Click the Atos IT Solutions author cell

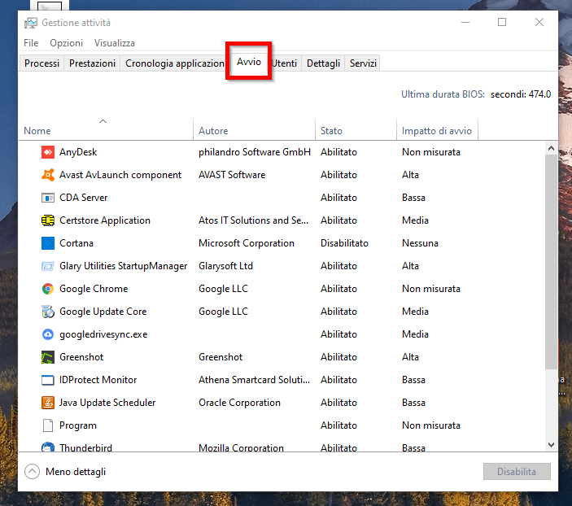(x=254, y=220)
